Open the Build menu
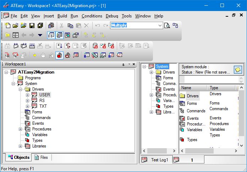 tap(62, 16)
